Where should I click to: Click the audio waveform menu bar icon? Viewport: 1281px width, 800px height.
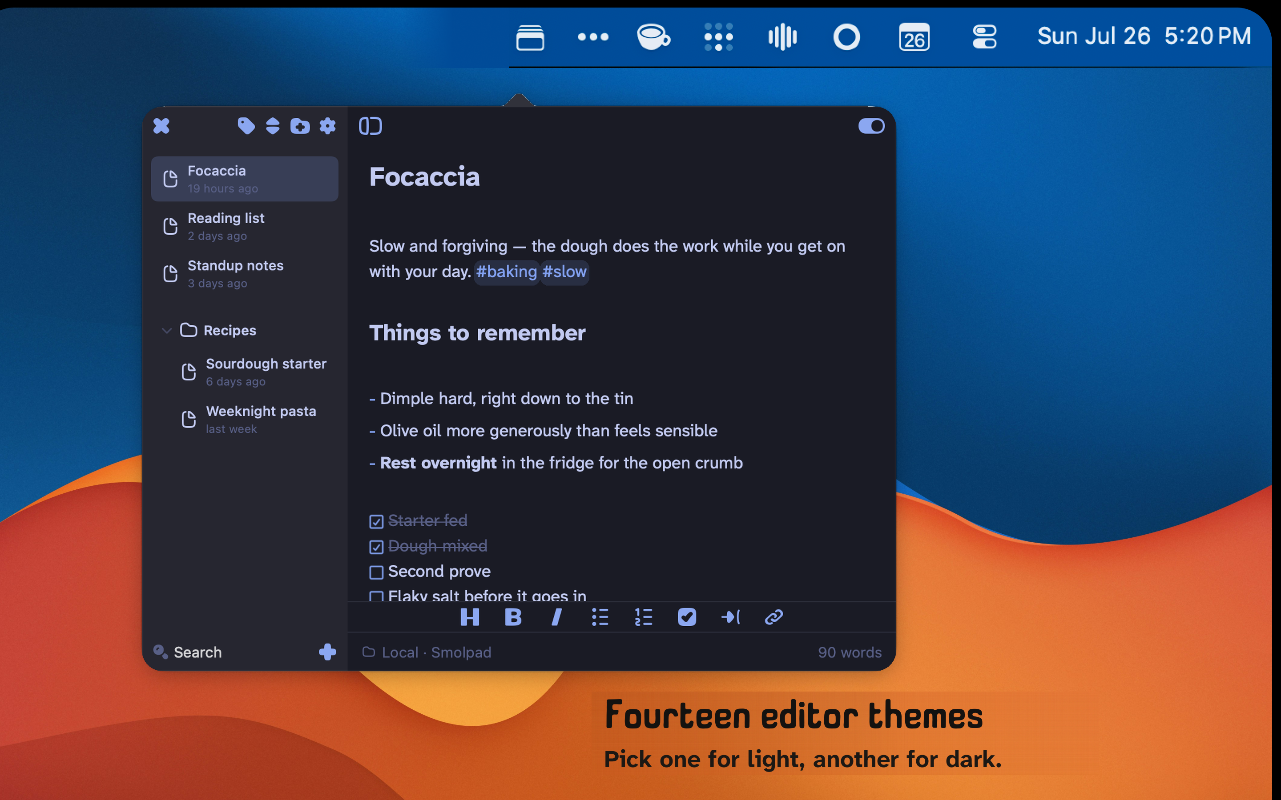tap(782, 37)
